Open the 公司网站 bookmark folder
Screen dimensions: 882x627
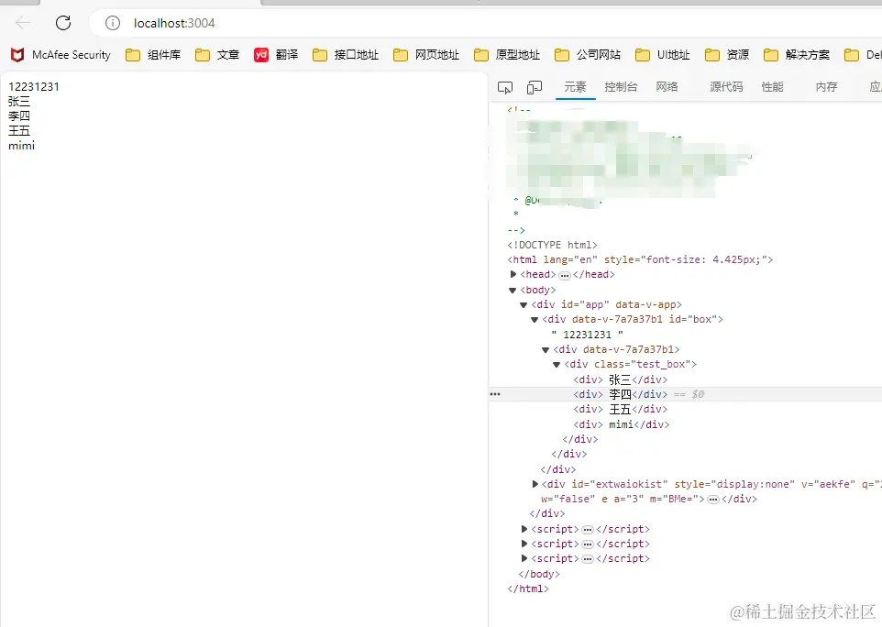coord(588,55)
